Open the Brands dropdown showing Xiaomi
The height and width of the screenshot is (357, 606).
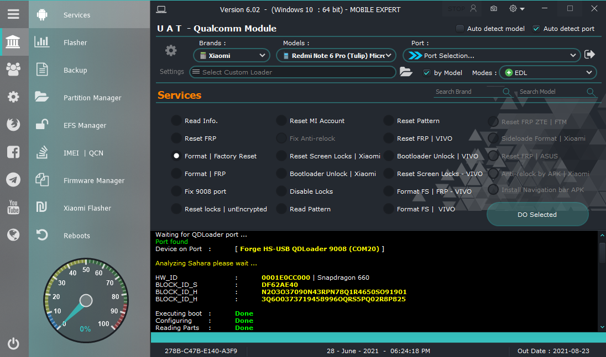click(232, 56)
